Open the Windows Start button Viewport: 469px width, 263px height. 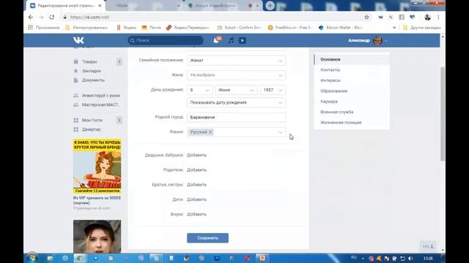click(32, 258)
